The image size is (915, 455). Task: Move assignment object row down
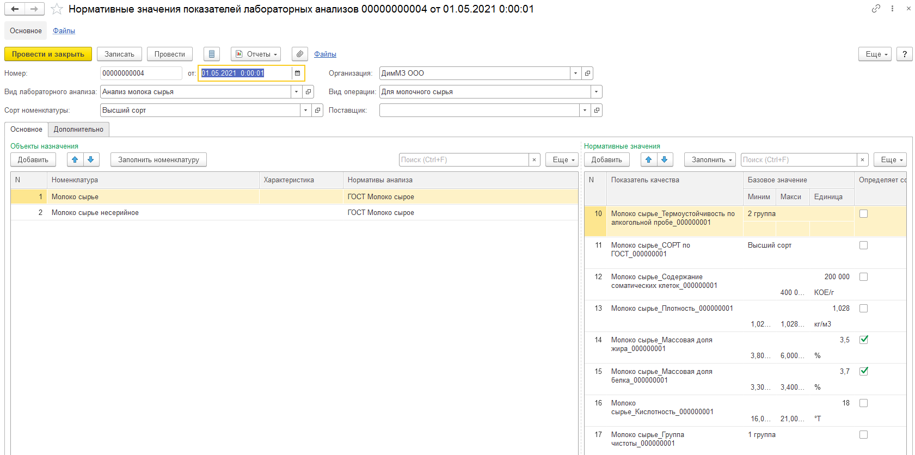click(91, 159)
